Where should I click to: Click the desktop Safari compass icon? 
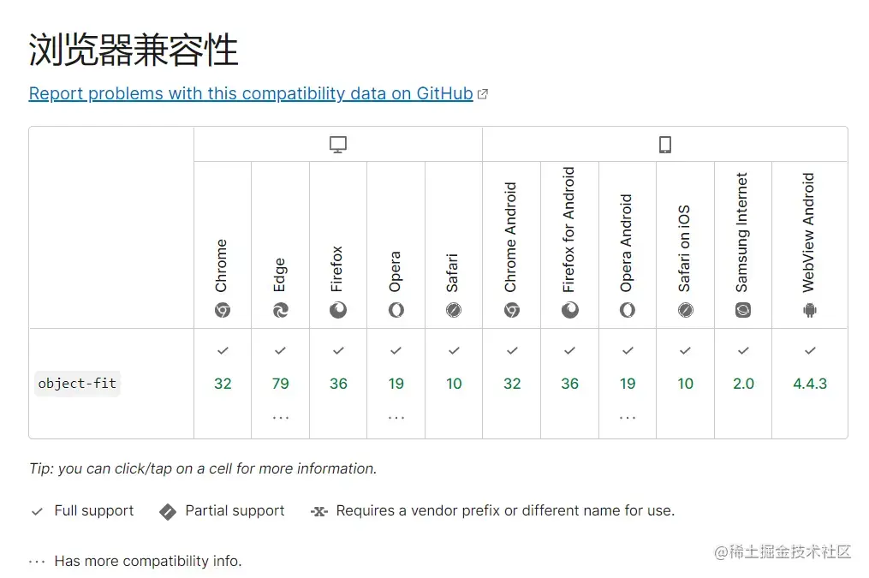pos(454,311)
